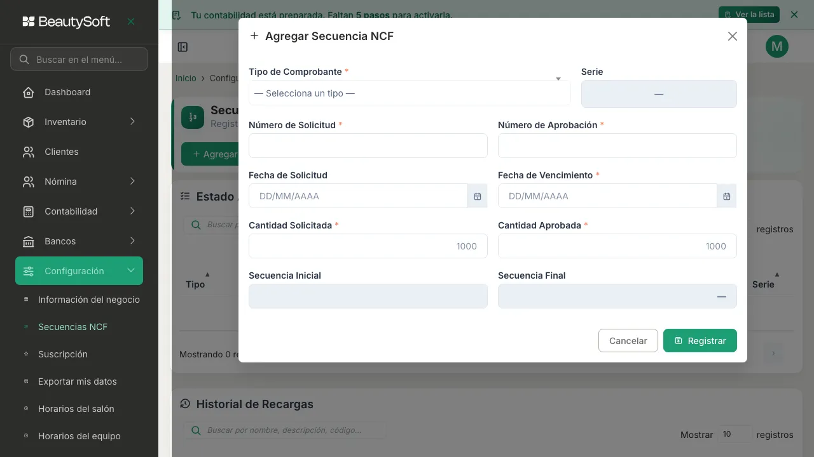Open calendar picker for Fecha de Solicitud
The width and height of the screenshot is (814, 457).
coord(478,196)
